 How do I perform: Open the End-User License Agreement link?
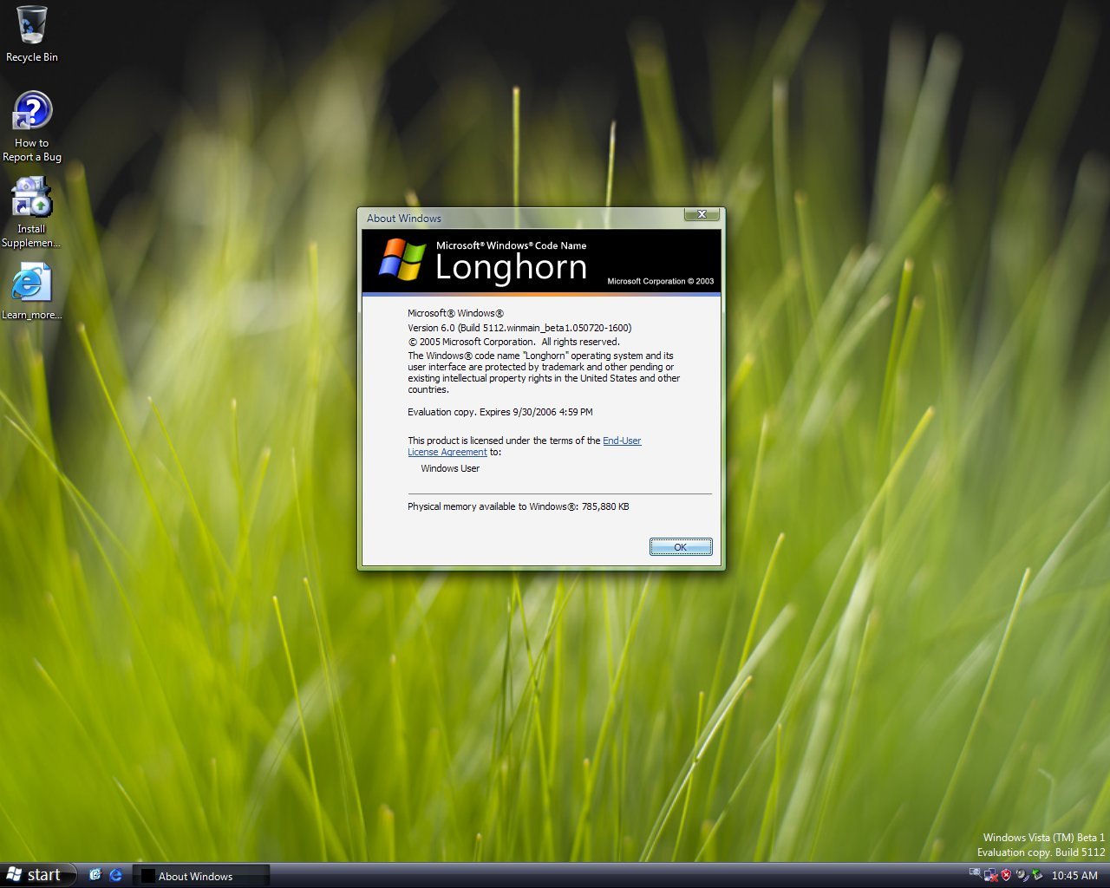coord(622,441)
